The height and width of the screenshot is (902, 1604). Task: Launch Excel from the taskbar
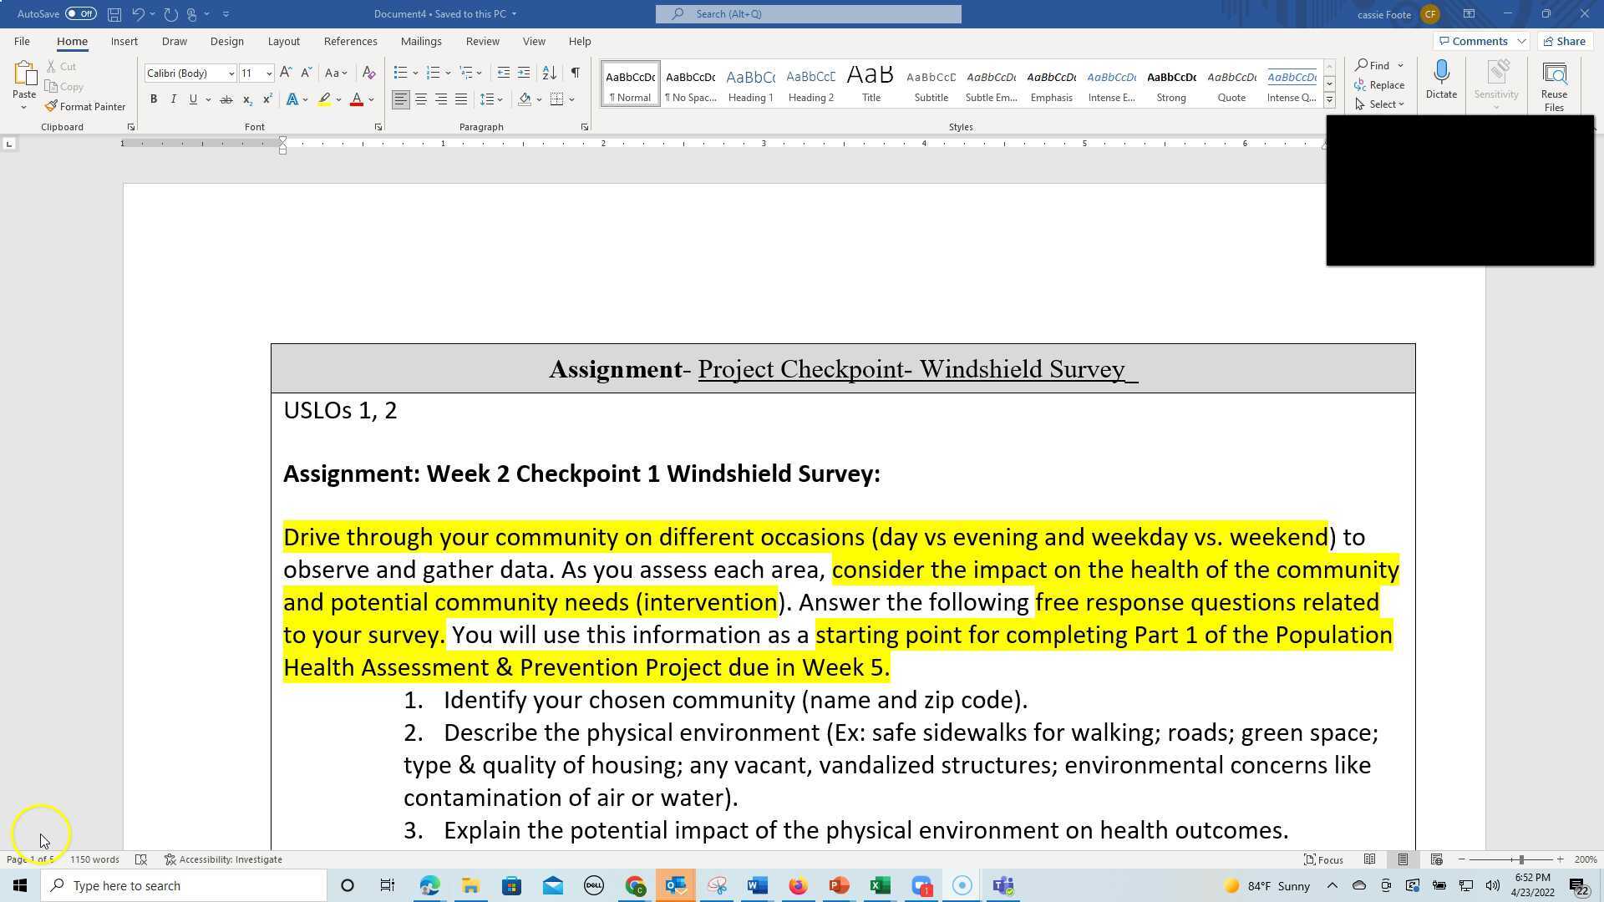coord(880,885)
